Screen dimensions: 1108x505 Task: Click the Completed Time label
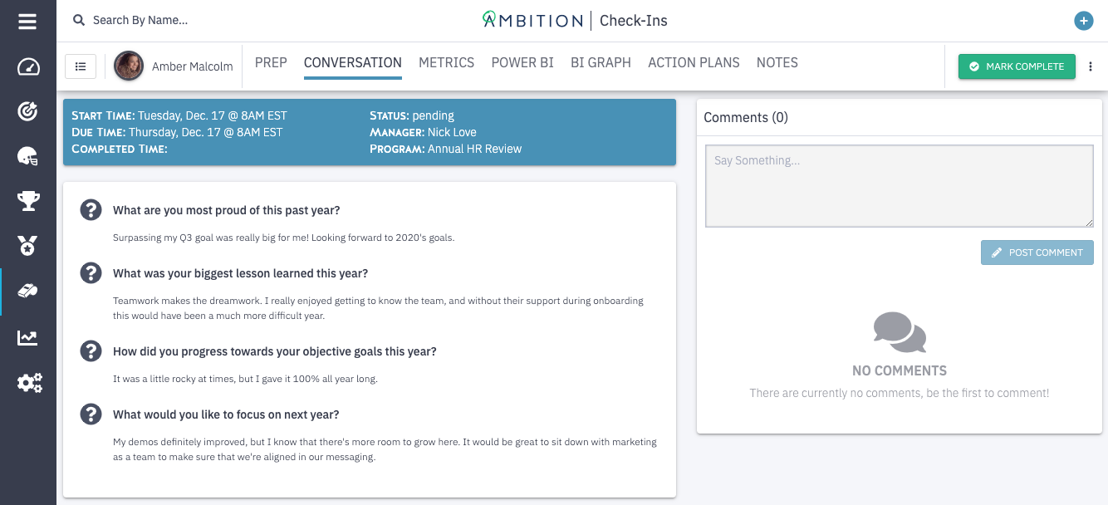(x=120, y=149)
